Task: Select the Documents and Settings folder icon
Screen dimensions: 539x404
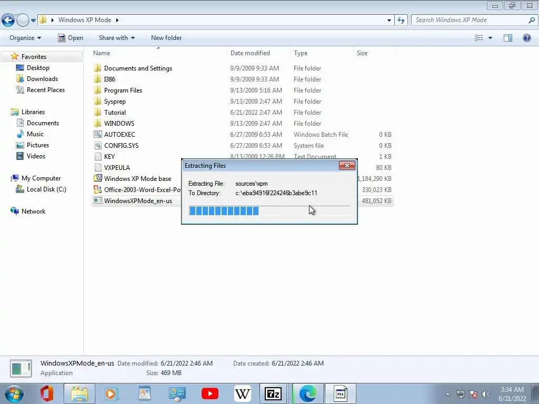Action: point(97,68)
